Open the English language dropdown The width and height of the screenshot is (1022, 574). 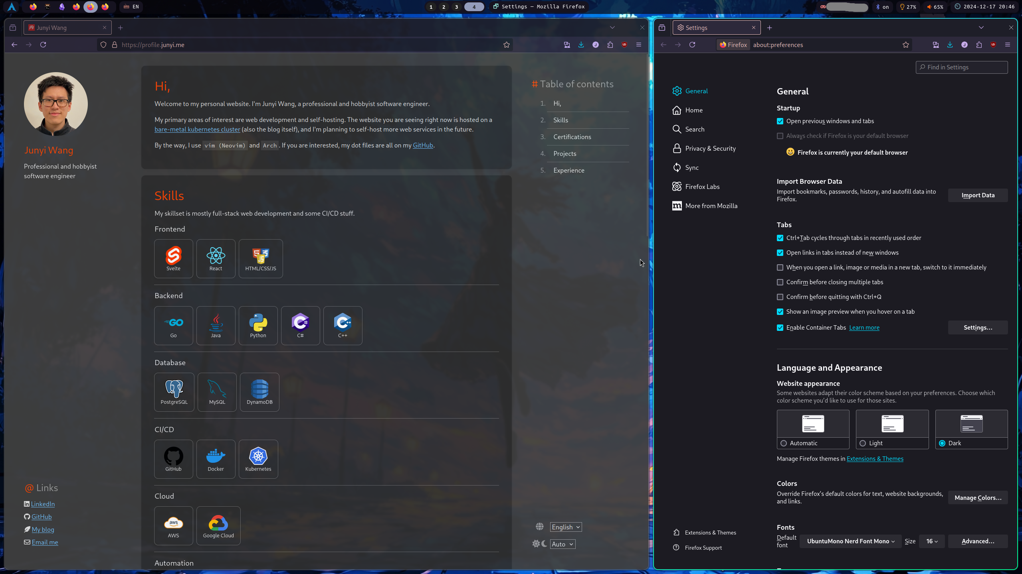tap(566, 527)
